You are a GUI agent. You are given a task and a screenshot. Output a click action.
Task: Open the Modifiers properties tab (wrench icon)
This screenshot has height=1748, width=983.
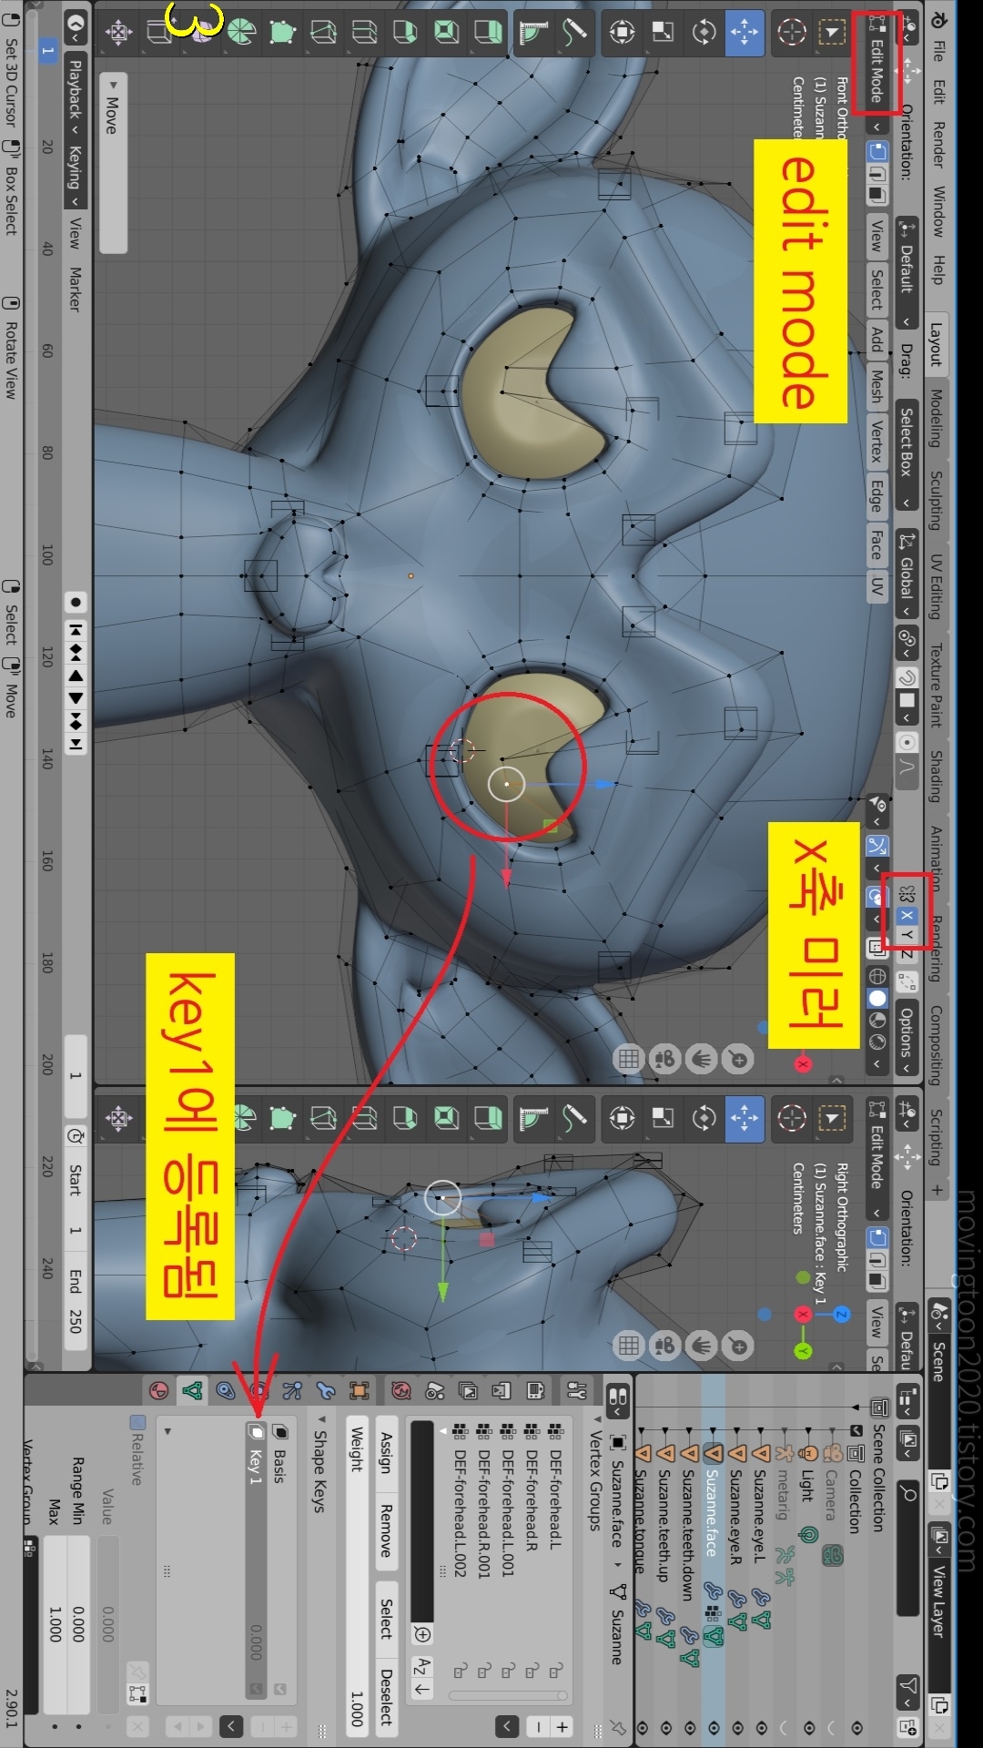(326, 1390)
